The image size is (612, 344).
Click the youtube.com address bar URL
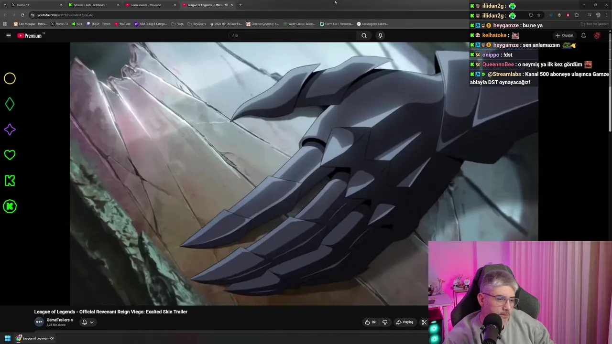[65, 15]
